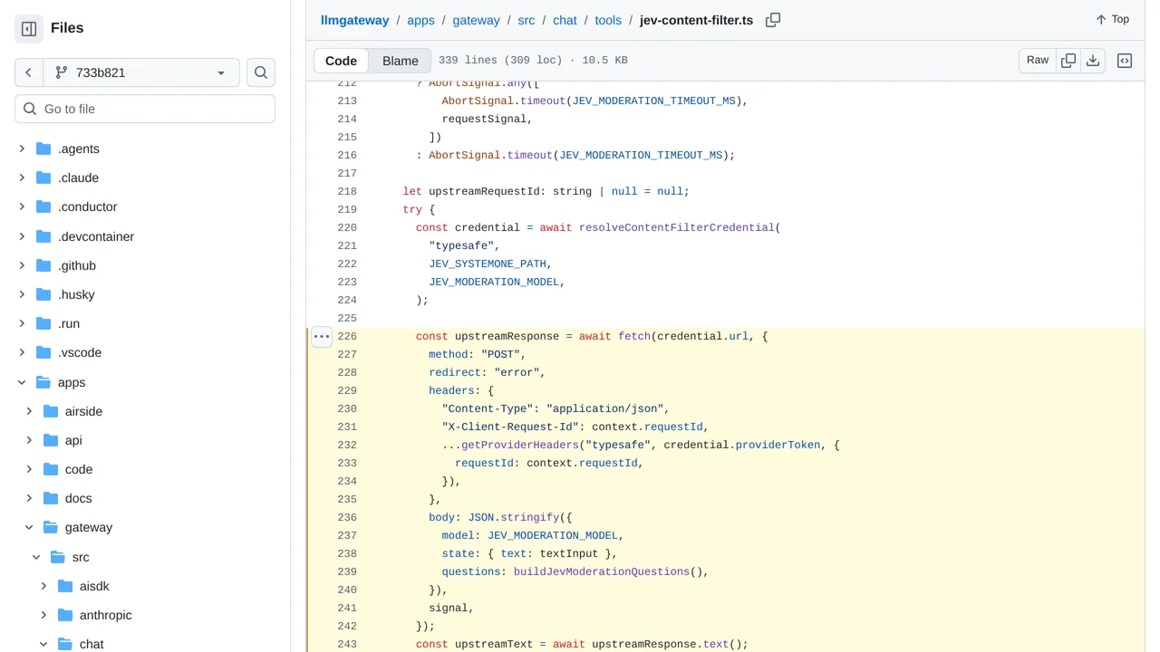Download raw file icon
This screenshot has height=652, width=1160.
click(1093, 61)
